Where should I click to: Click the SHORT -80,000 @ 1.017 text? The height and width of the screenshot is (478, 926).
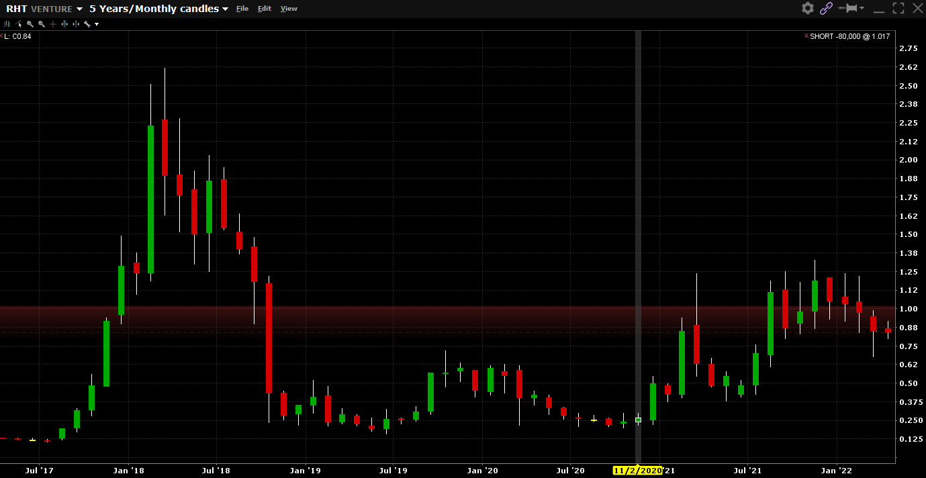point(850,36)
